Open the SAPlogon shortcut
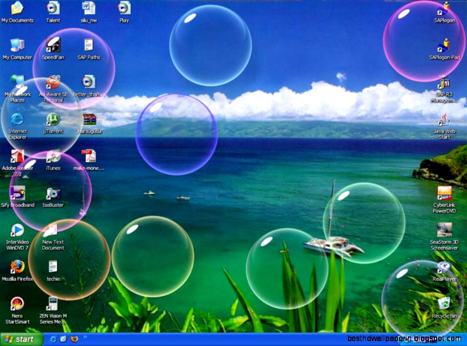 (x=443, y=11)
